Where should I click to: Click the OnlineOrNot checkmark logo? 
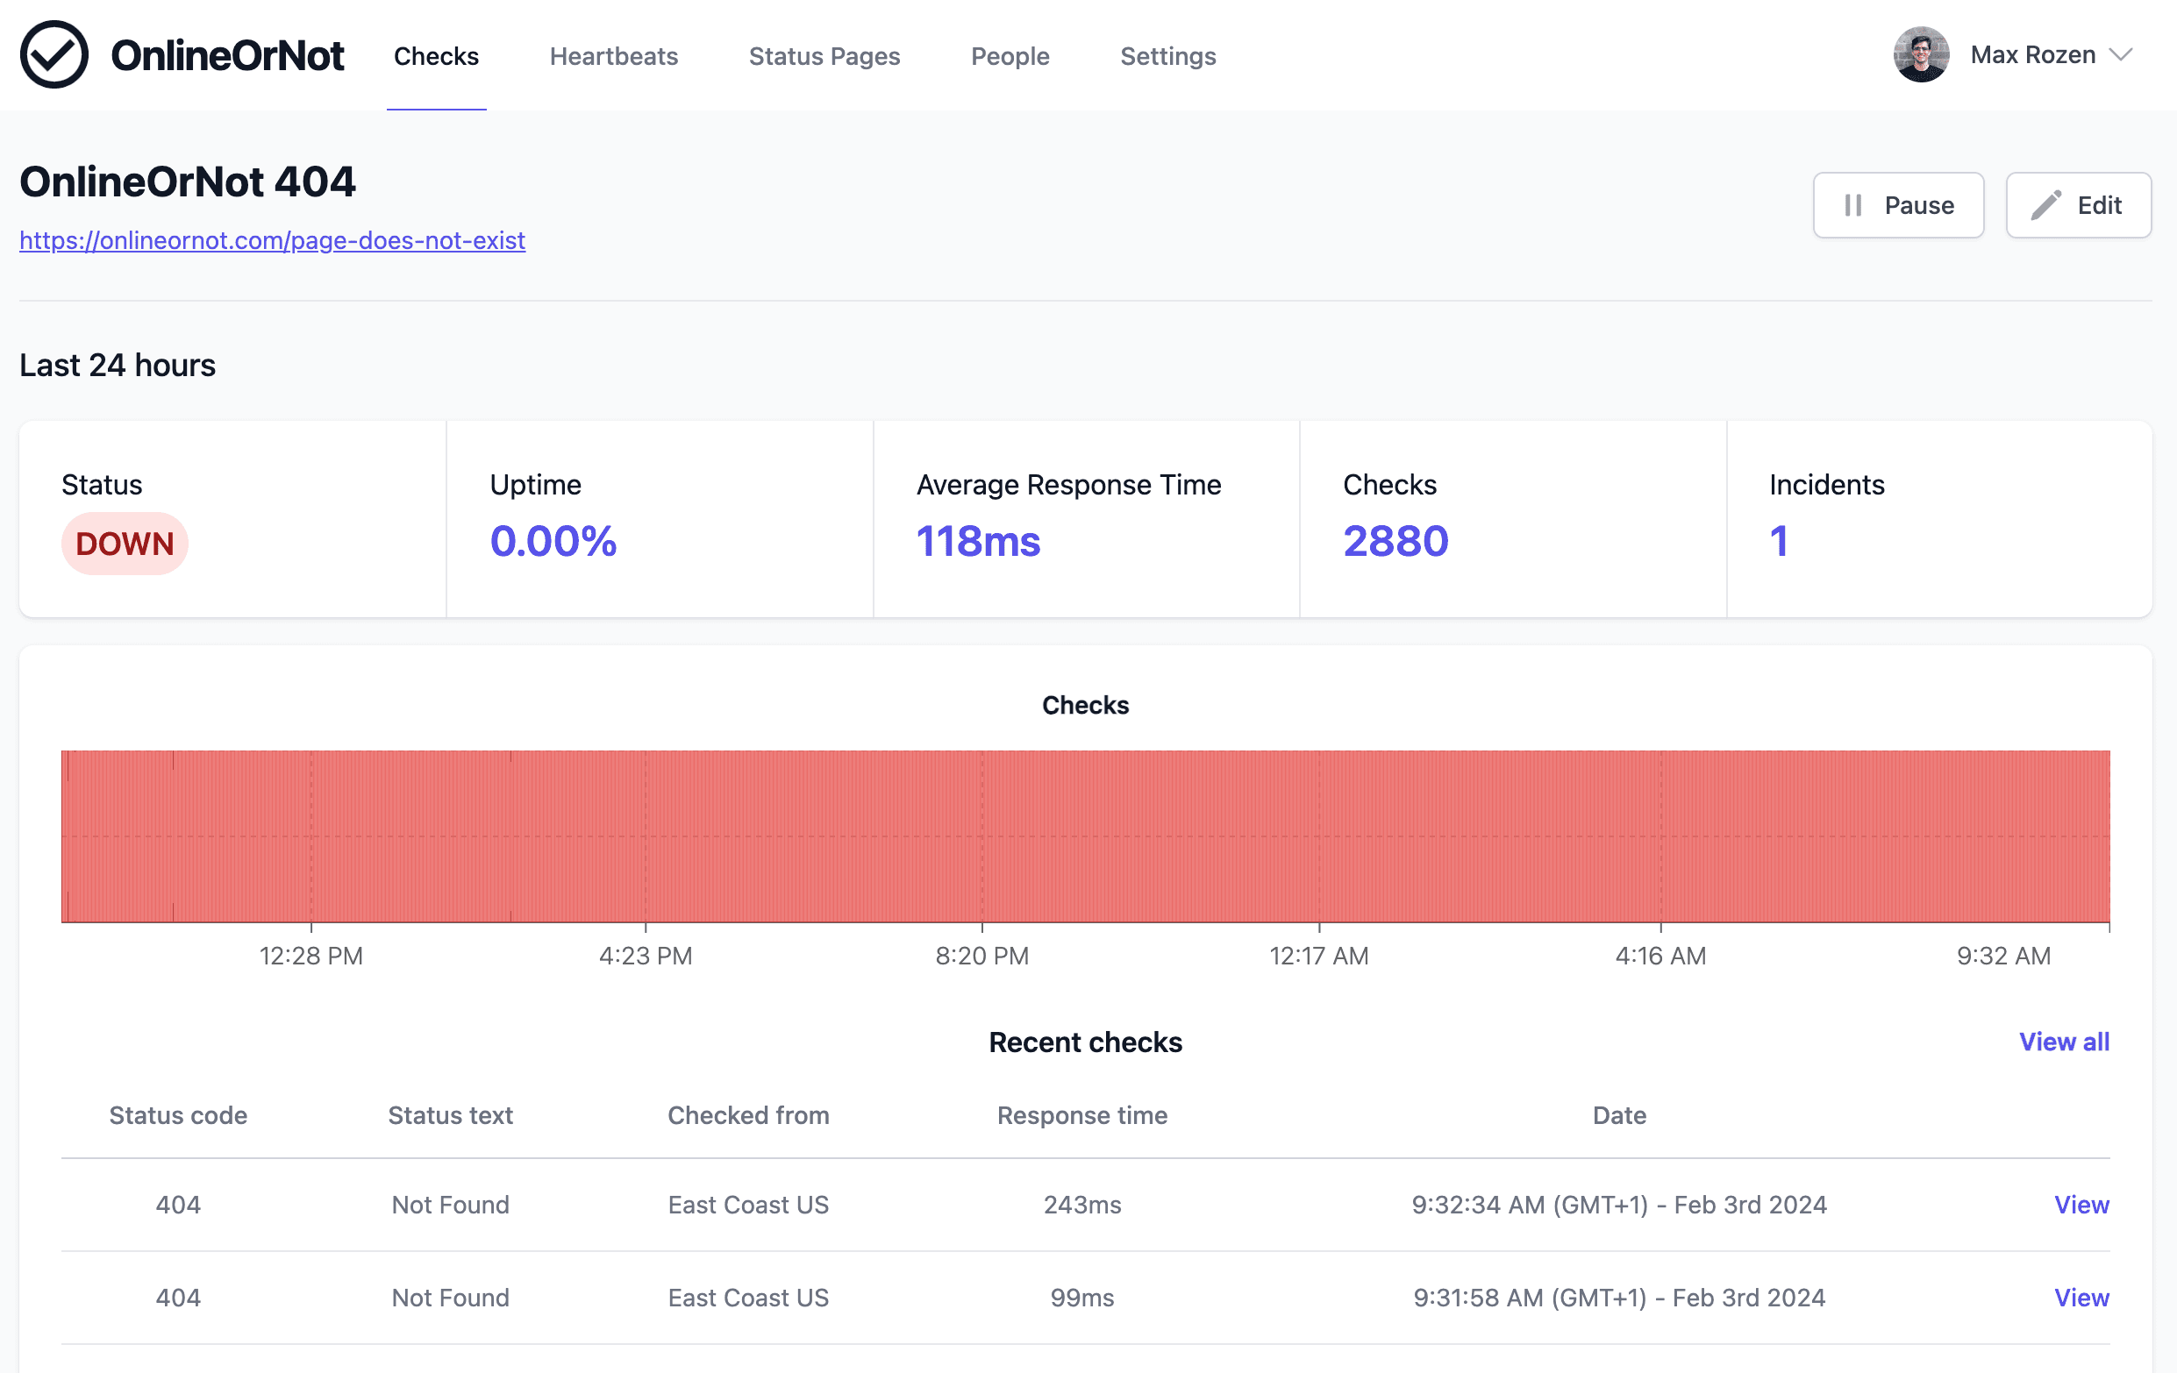[x=54, y=54]
